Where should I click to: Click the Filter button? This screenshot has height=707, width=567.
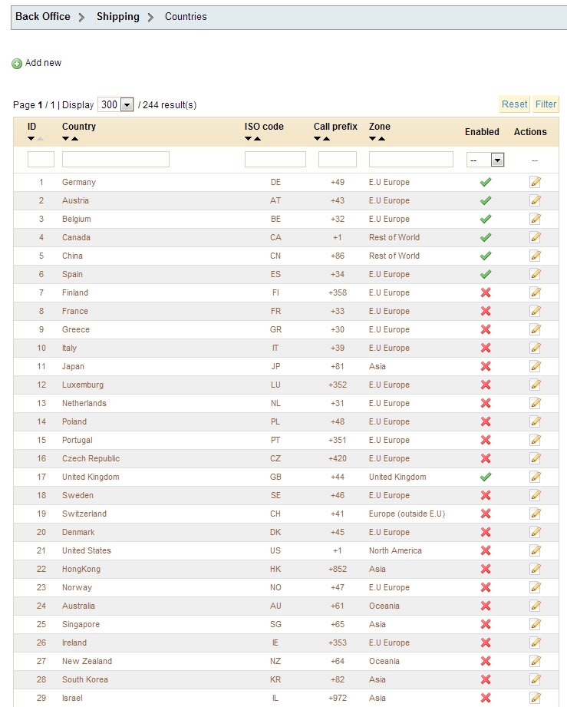546,104
